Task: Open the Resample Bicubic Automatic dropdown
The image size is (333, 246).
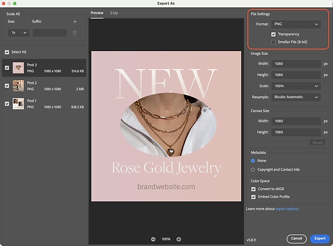Action: pos(295,97)
